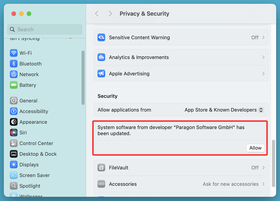Open Displays settings
280x201 pixels.
(29, 165)
